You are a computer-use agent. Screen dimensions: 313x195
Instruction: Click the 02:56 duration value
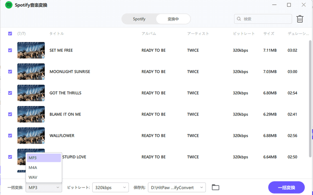pos(292,135)
